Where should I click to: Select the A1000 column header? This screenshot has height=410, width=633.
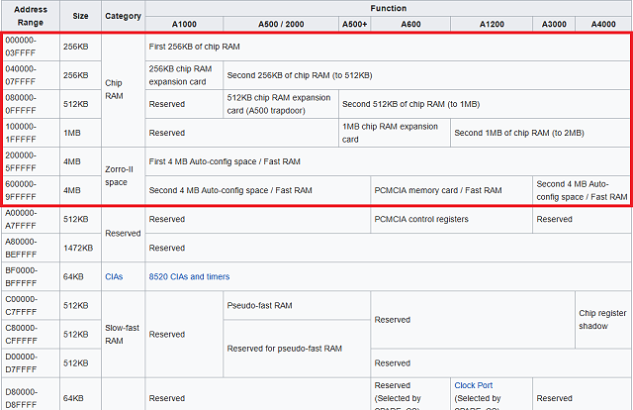184,24
